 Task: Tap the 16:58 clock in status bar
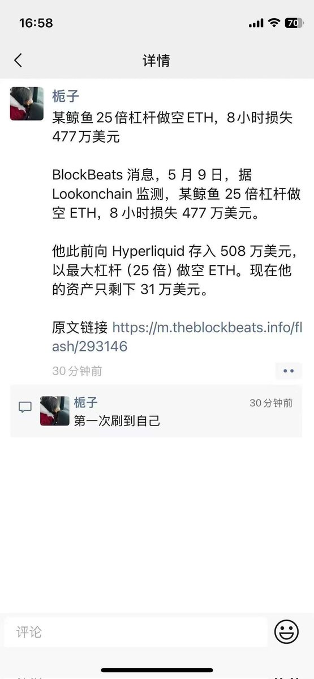click(36, 23)
